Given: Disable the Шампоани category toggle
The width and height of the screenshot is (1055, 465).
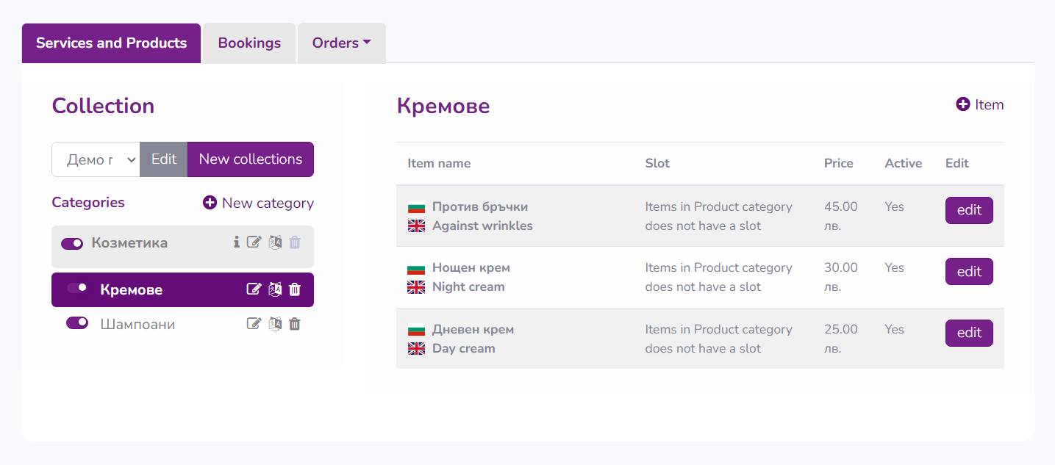Looking at the screenshot, I should coord(76,322).
